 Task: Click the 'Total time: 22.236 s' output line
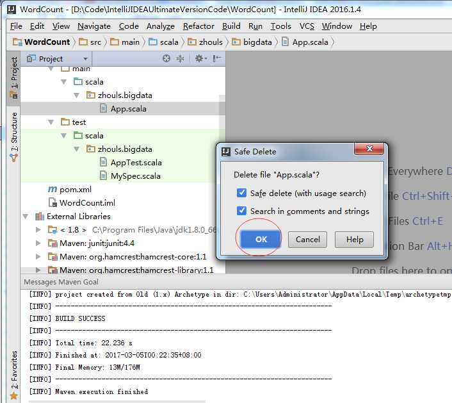(93, 343)
